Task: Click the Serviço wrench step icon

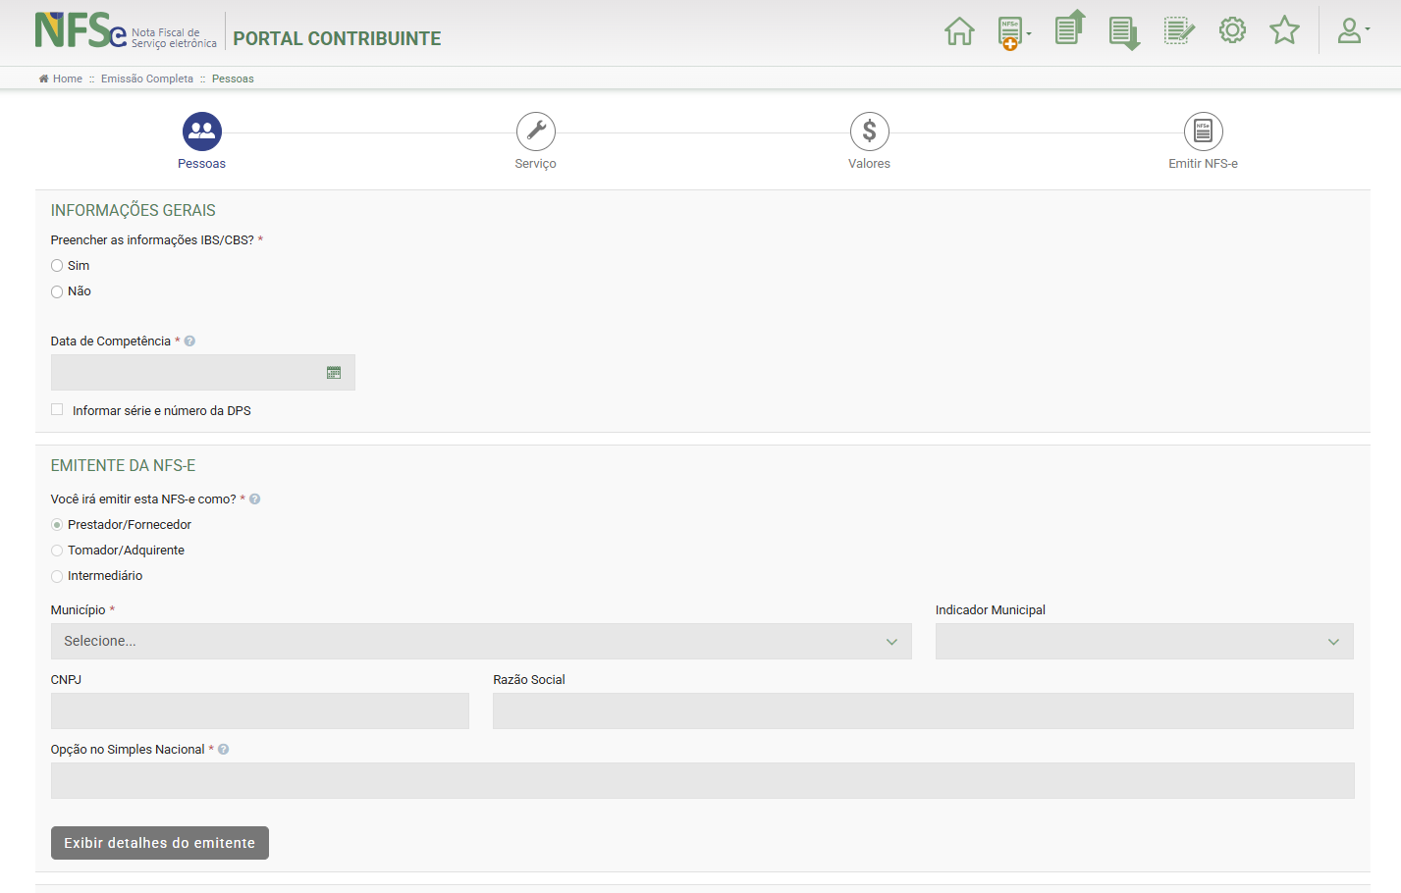Action: click(536, 131)
